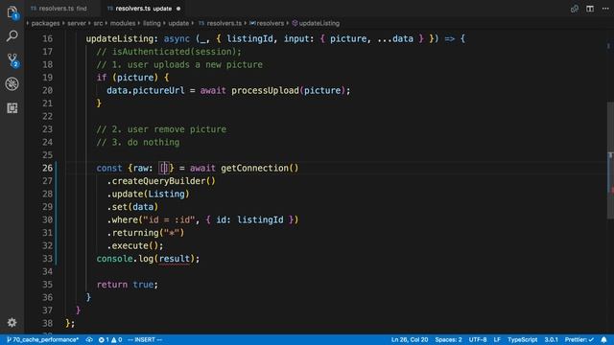Open the More Actions ellipsis menu
Screen dimensions: 614x345
[605, 9]
